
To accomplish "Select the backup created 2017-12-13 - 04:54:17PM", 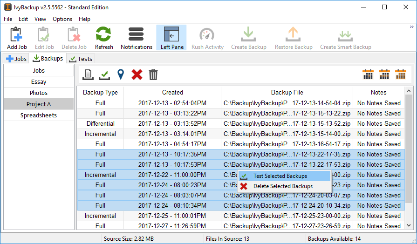I will pos(241,144).
